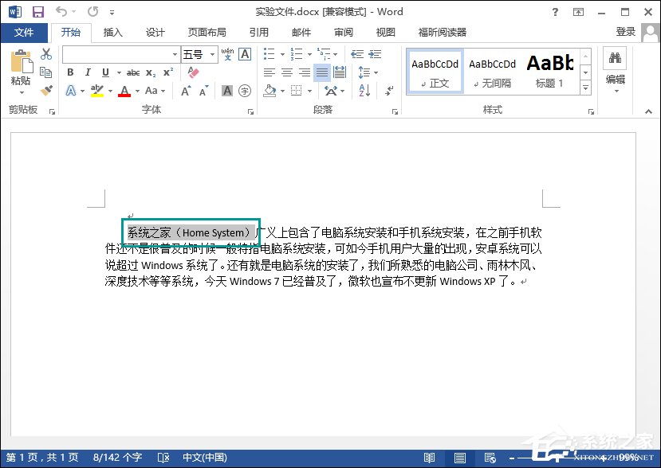Apply text highlight color
Screen dimensions: 661x468
click(96, 90)
